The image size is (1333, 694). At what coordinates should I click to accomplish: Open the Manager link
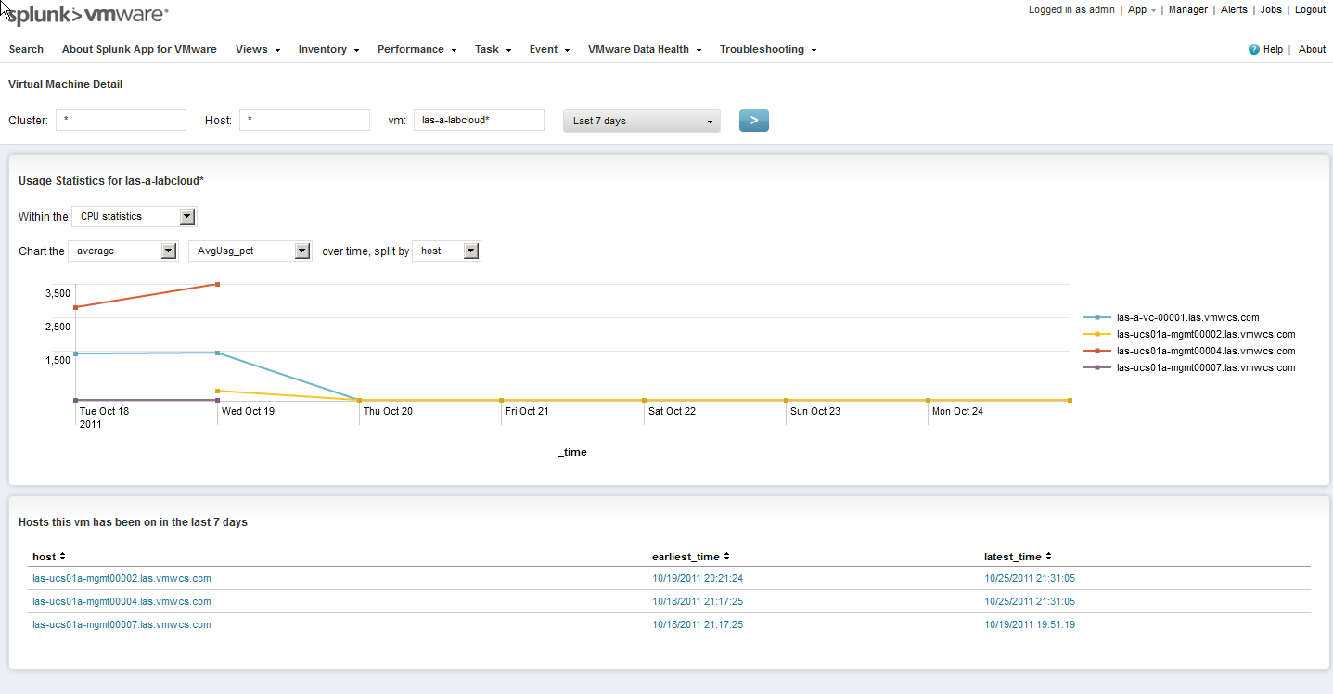click(x=1188, y=9)
